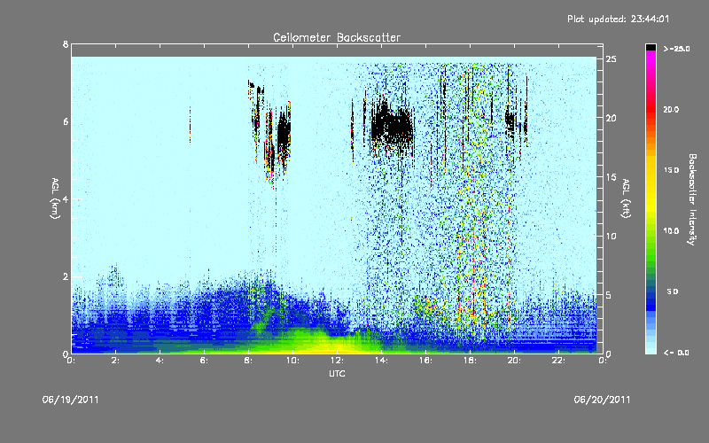
Task: Click the black top swatch of the colorbar
Action: tap(651, 47)
